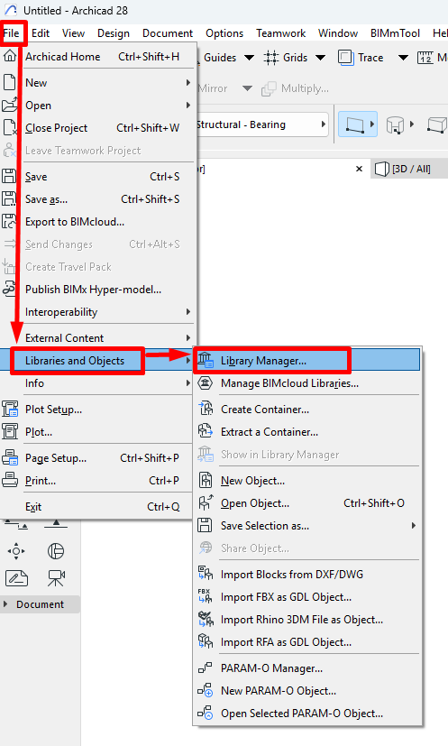Open the Document menu
Image resolution: width=448 pixels, height=746 pixels.
tap(168, 33)
